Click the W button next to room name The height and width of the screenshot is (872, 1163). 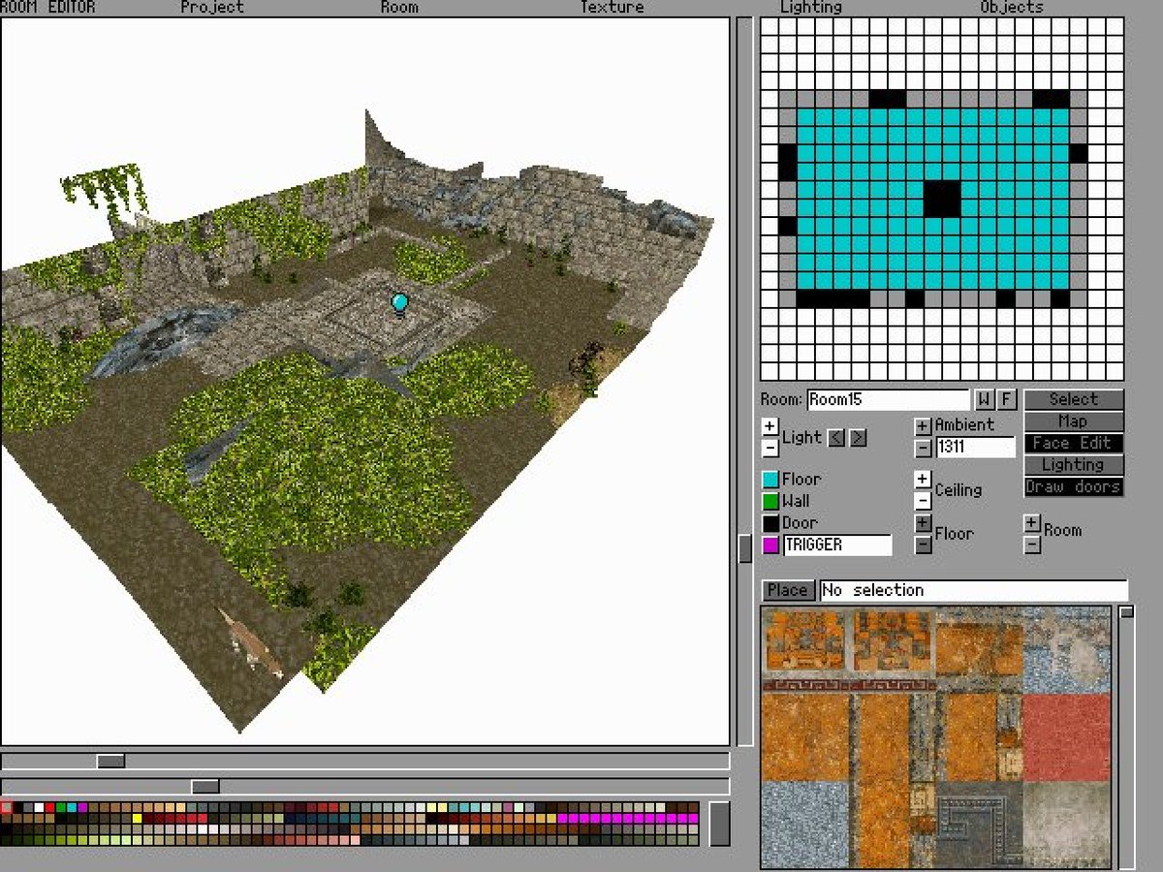click(x=985, y=399)
